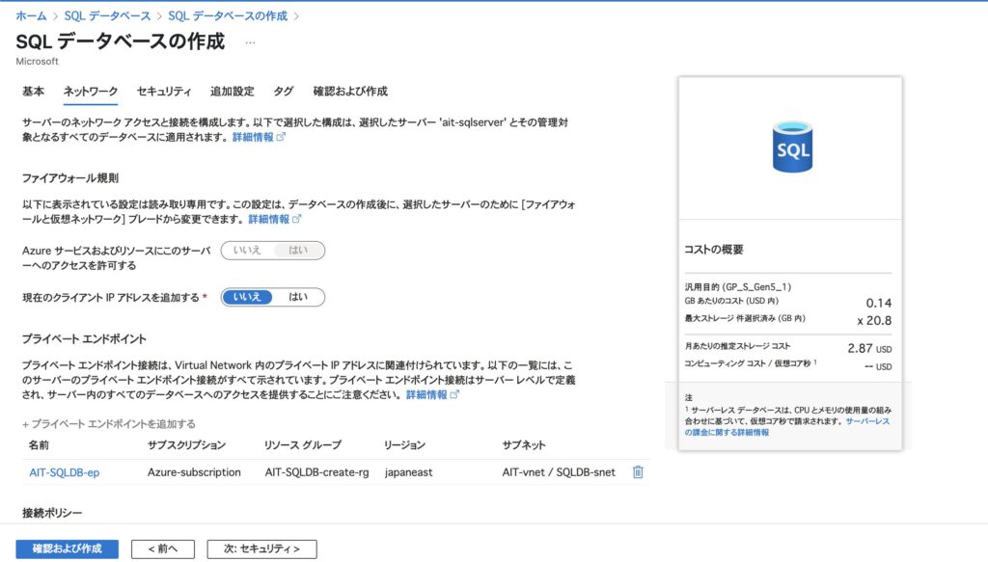Click the 2.87 USD storage cost value
The height and width of the screenshot is (562, 988).
tap(869, 348)
